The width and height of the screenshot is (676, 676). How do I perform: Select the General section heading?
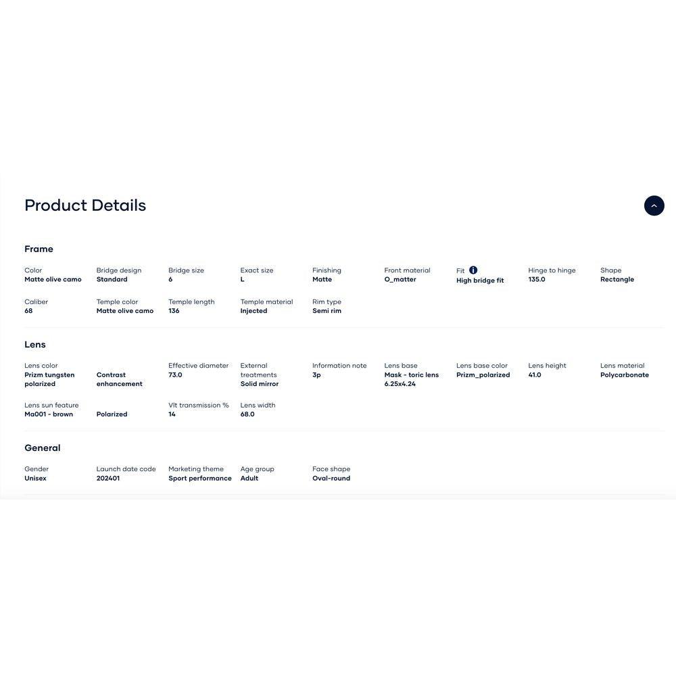click(43, 448)
